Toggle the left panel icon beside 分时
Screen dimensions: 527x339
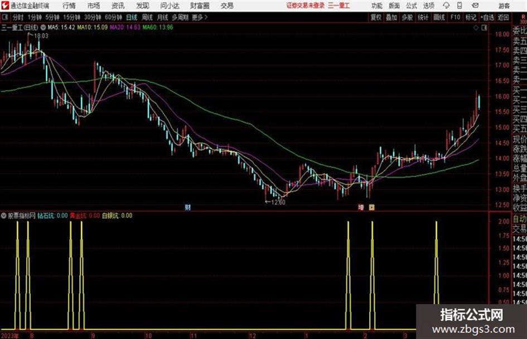5,17
